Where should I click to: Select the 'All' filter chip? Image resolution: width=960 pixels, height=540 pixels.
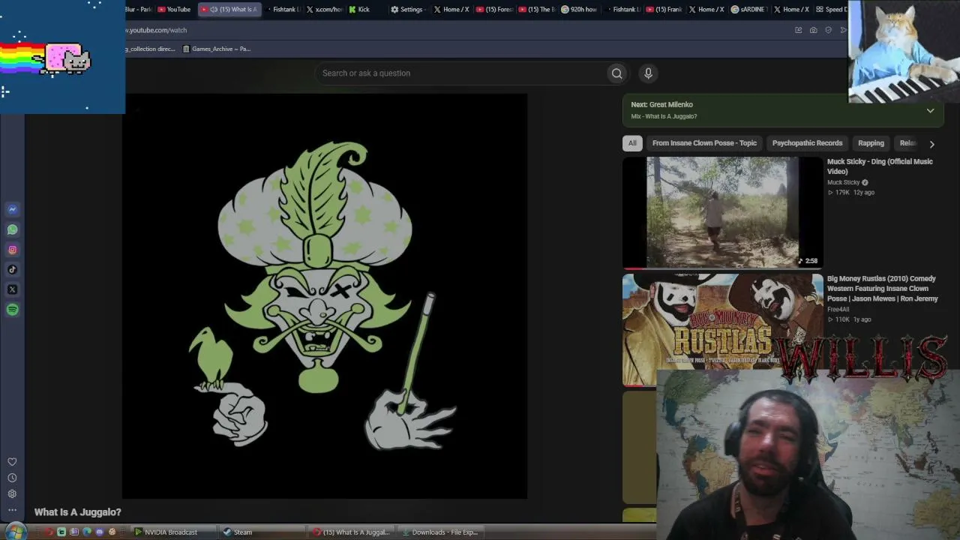pyautogui.click(x=632, y=143)
